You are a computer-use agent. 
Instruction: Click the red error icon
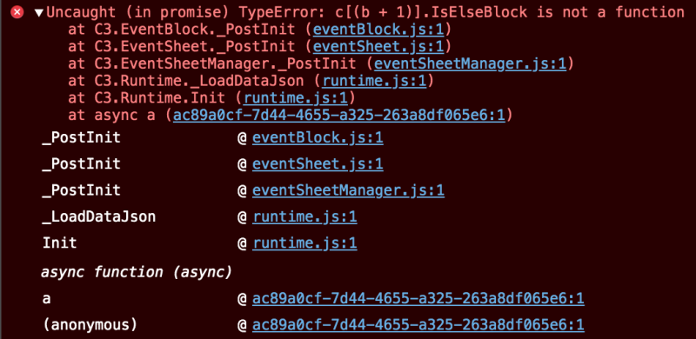[x=17, y=12]
